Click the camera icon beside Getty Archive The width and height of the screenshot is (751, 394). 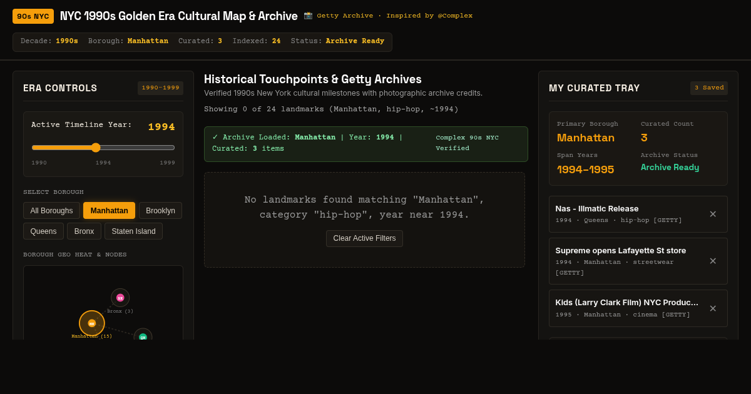click(x=308, y=16)
